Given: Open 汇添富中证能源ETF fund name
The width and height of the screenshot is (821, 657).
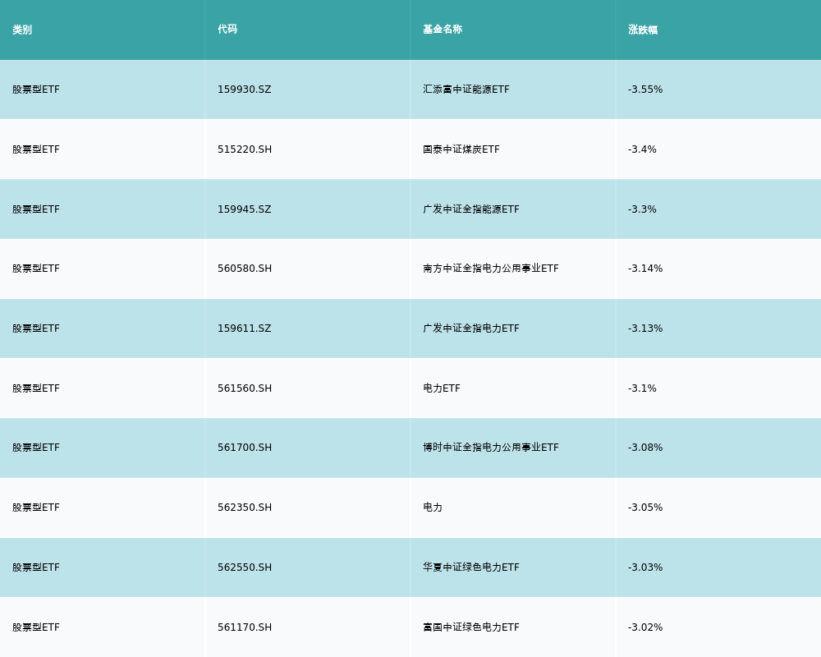Looking at the screenshot, I should [x=466, y=90].
